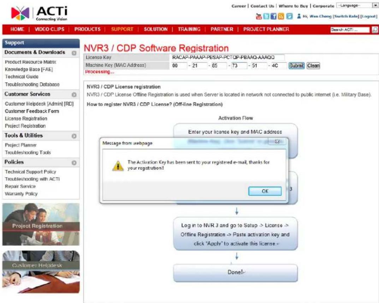Open Customer Feedback Form link
The width and height of the screenshot is (379, 303).
pos(32,111)
